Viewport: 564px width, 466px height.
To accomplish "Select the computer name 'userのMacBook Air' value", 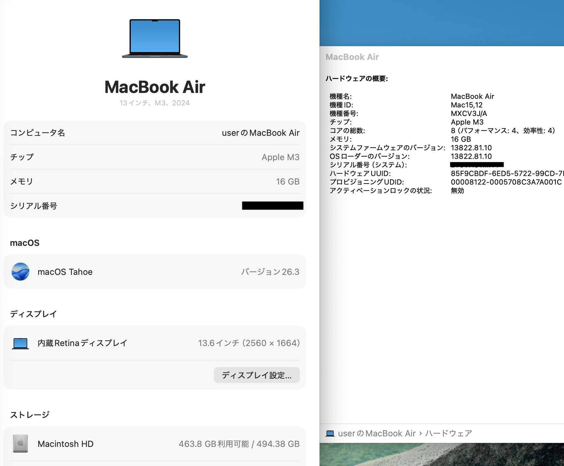I will 261,133.
